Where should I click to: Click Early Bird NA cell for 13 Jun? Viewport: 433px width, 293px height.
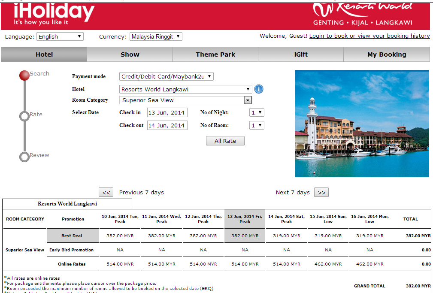[245, 250]
